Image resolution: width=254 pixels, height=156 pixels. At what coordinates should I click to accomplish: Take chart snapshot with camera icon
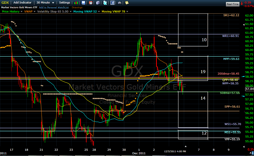119,3
